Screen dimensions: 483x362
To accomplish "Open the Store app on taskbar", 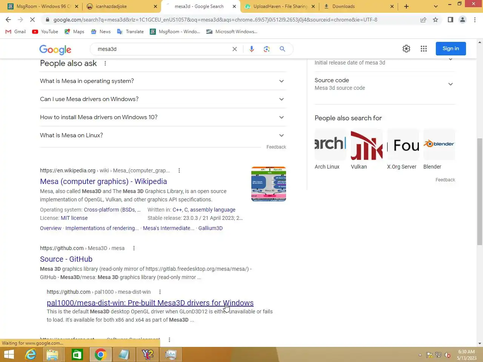I will pyautogui.click(x=77, y=354).
